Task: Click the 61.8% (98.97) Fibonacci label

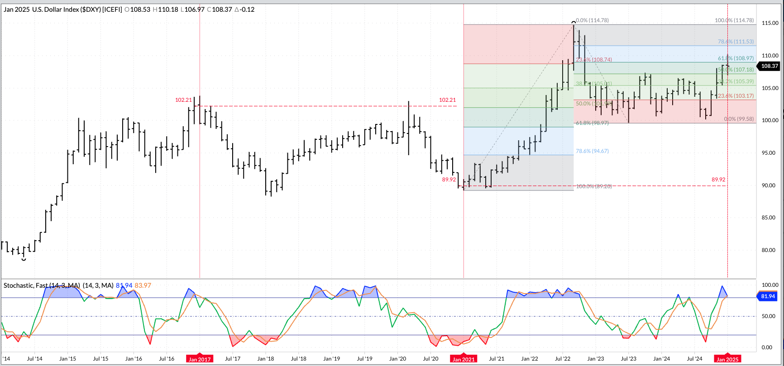Action: [592, 123]
